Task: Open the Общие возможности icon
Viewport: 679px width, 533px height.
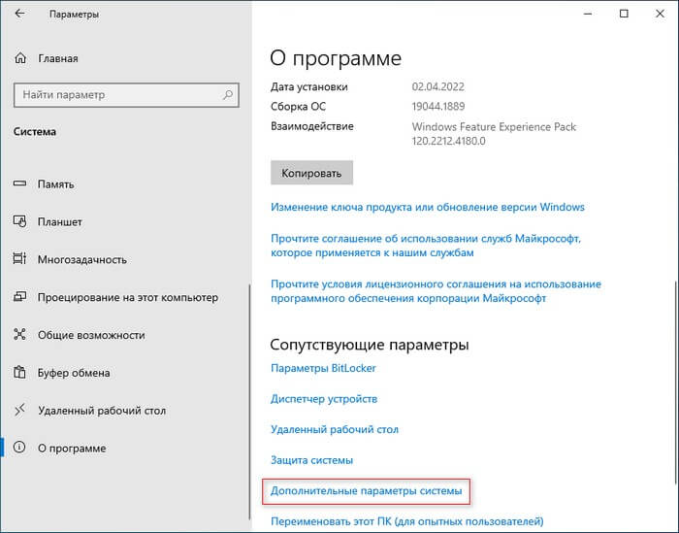Action: click(19, 335)
